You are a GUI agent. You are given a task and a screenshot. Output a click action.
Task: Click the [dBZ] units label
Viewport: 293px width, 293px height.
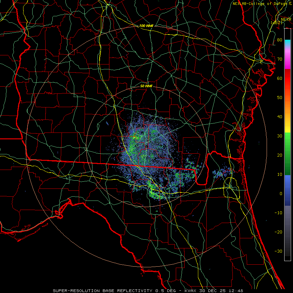(277, 22)
